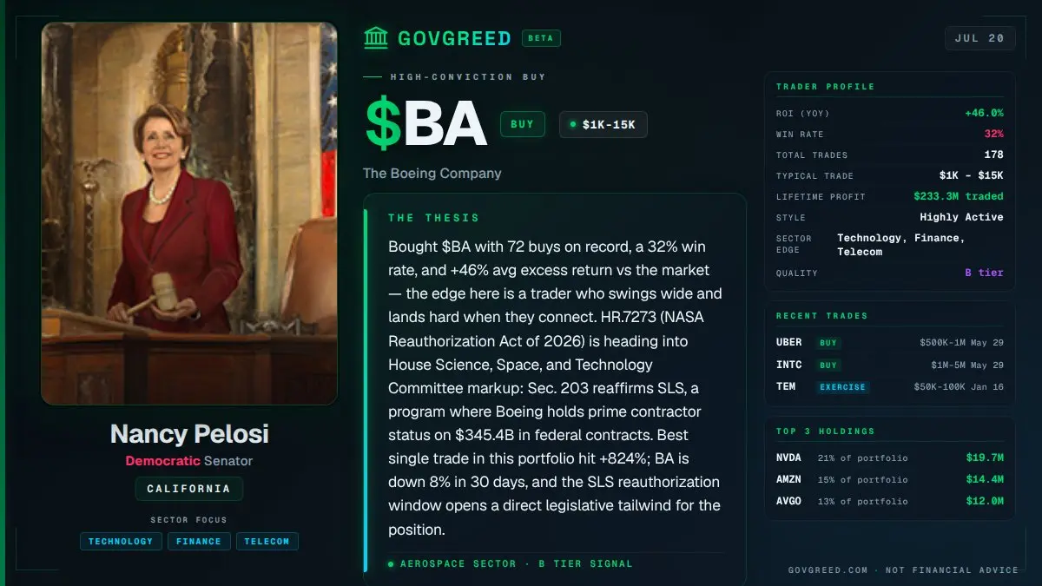This screenshot has width=1042, height=586.
Task: Click the $14.4M holding value
Action: [985, 479]
